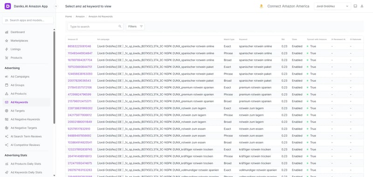373x177 pixels.
Task: Click the sidebar scroll down arrow
Action: point(54,176)
